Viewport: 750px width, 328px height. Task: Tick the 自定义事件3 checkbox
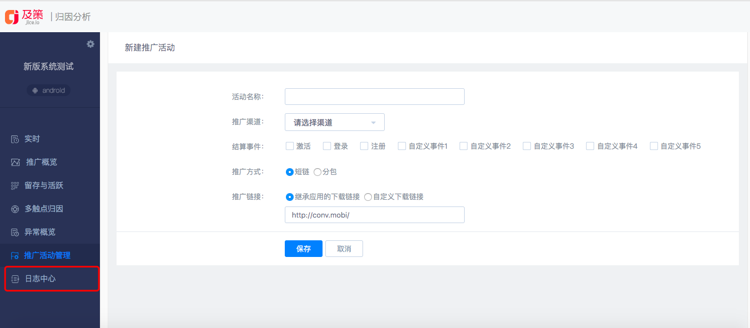pyautogui.click(x=527, y=147)
